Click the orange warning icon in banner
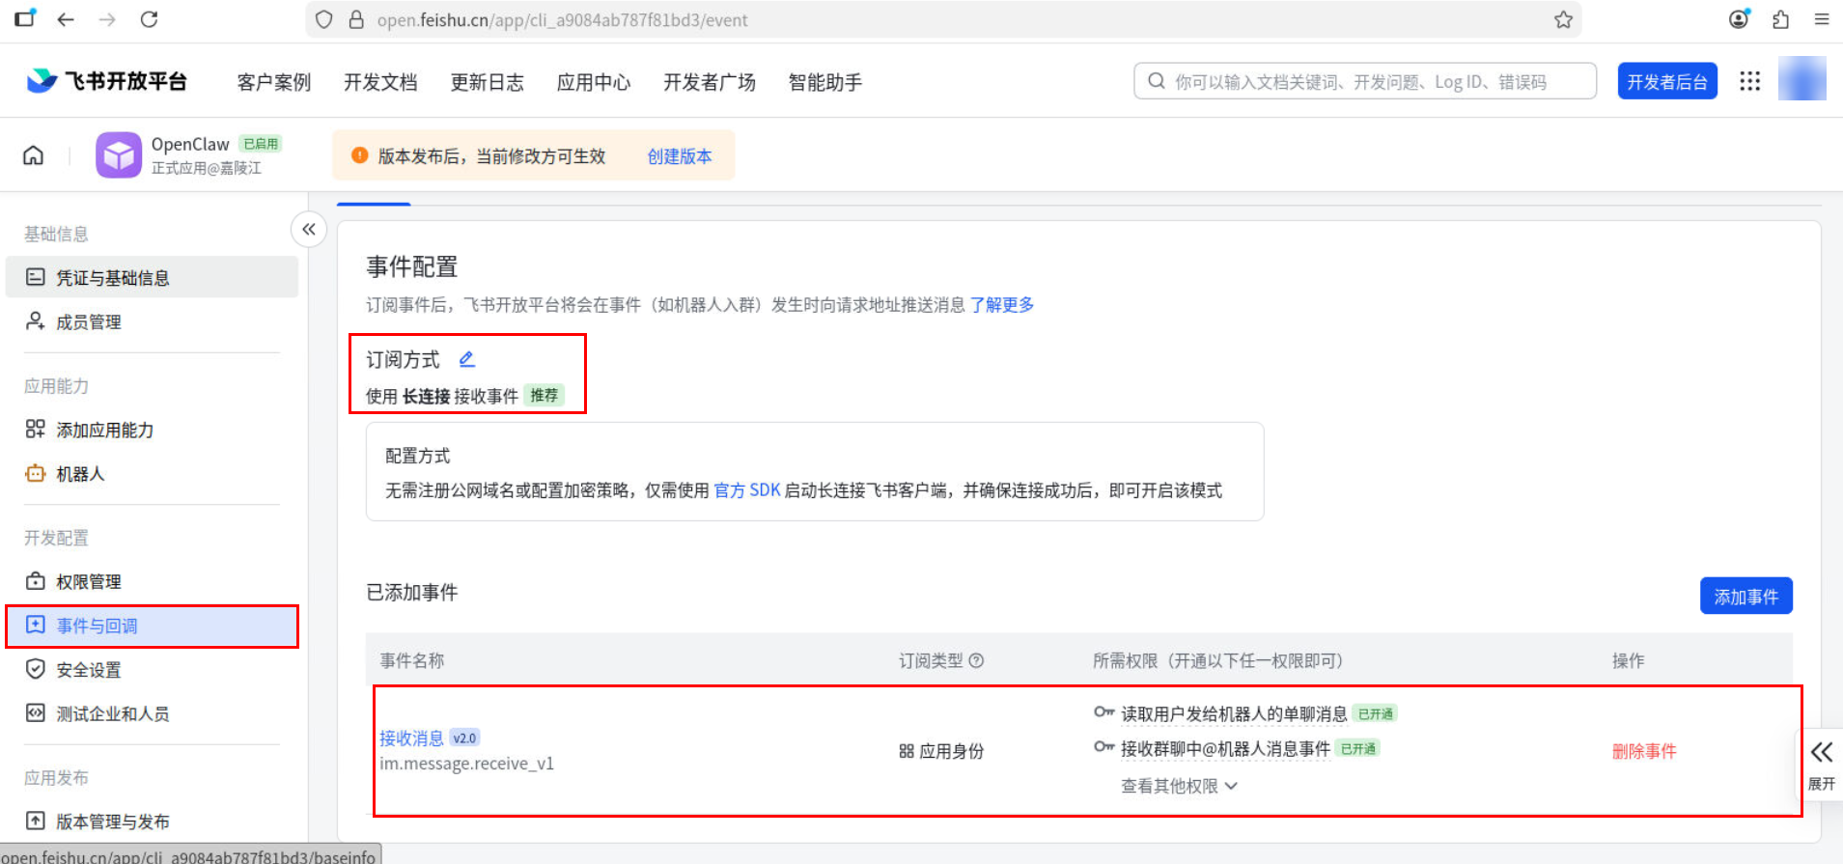 (359, 155)
